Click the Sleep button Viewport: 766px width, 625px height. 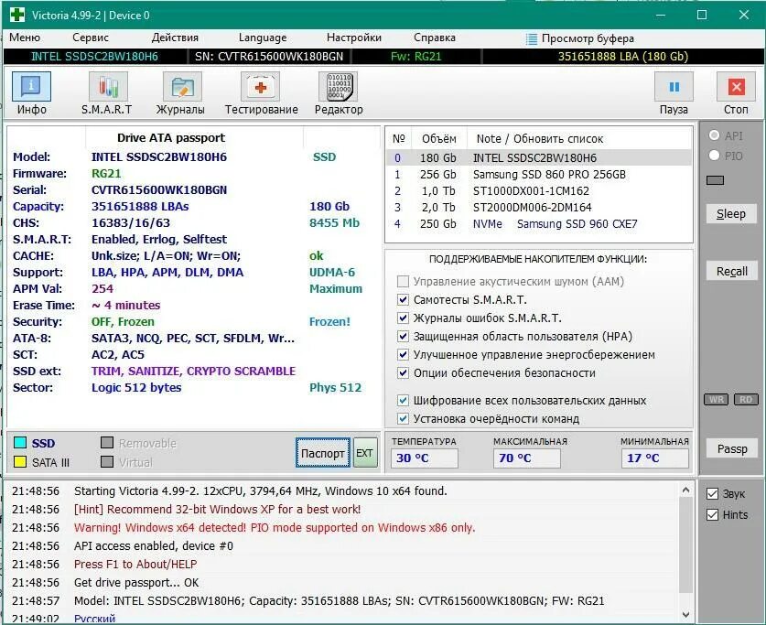click(x=731, y=214)
